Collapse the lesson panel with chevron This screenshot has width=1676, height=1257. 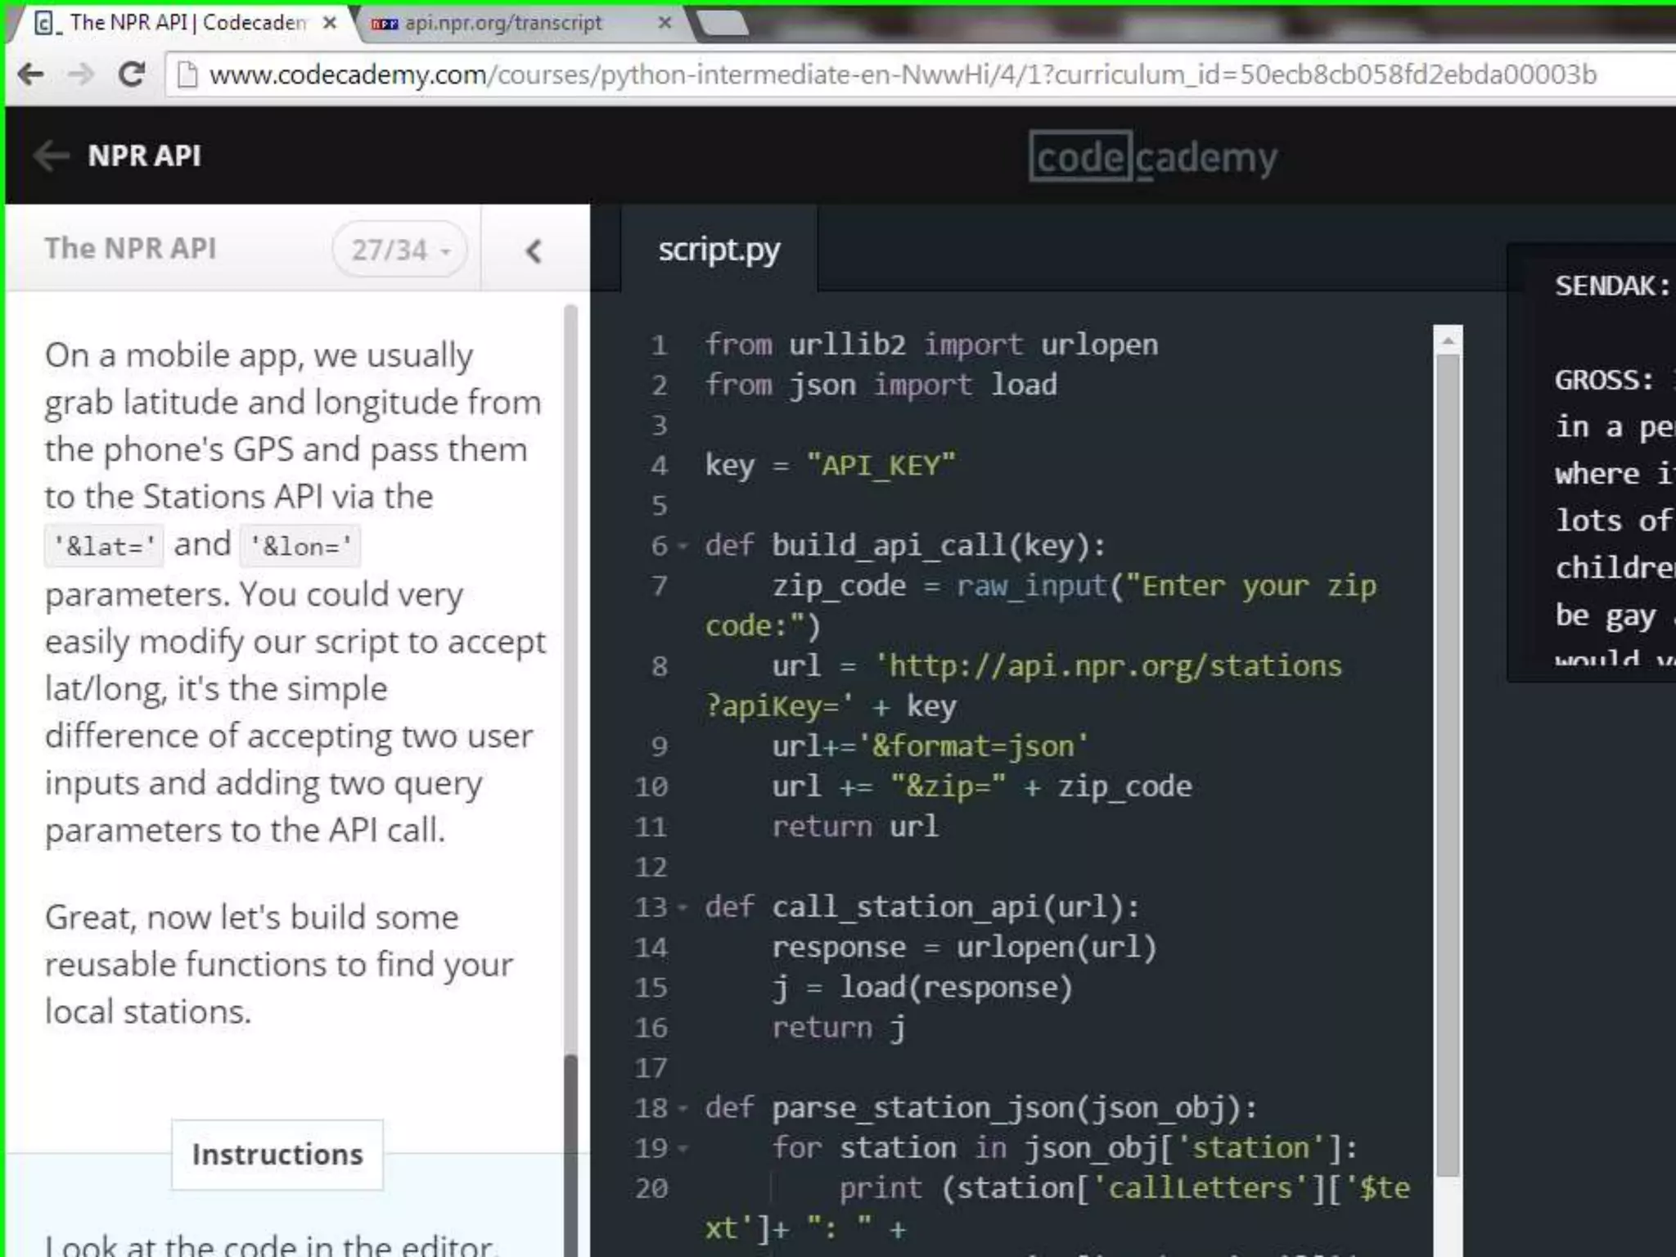click(534, 250)
